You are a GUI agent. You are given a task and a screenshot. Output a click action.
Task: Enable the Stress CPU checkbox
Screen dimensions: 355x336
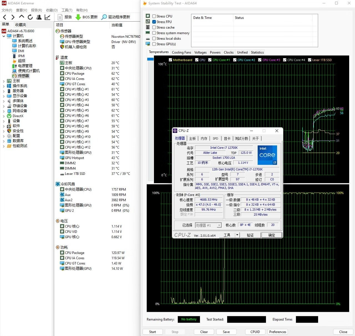(154, 16)
